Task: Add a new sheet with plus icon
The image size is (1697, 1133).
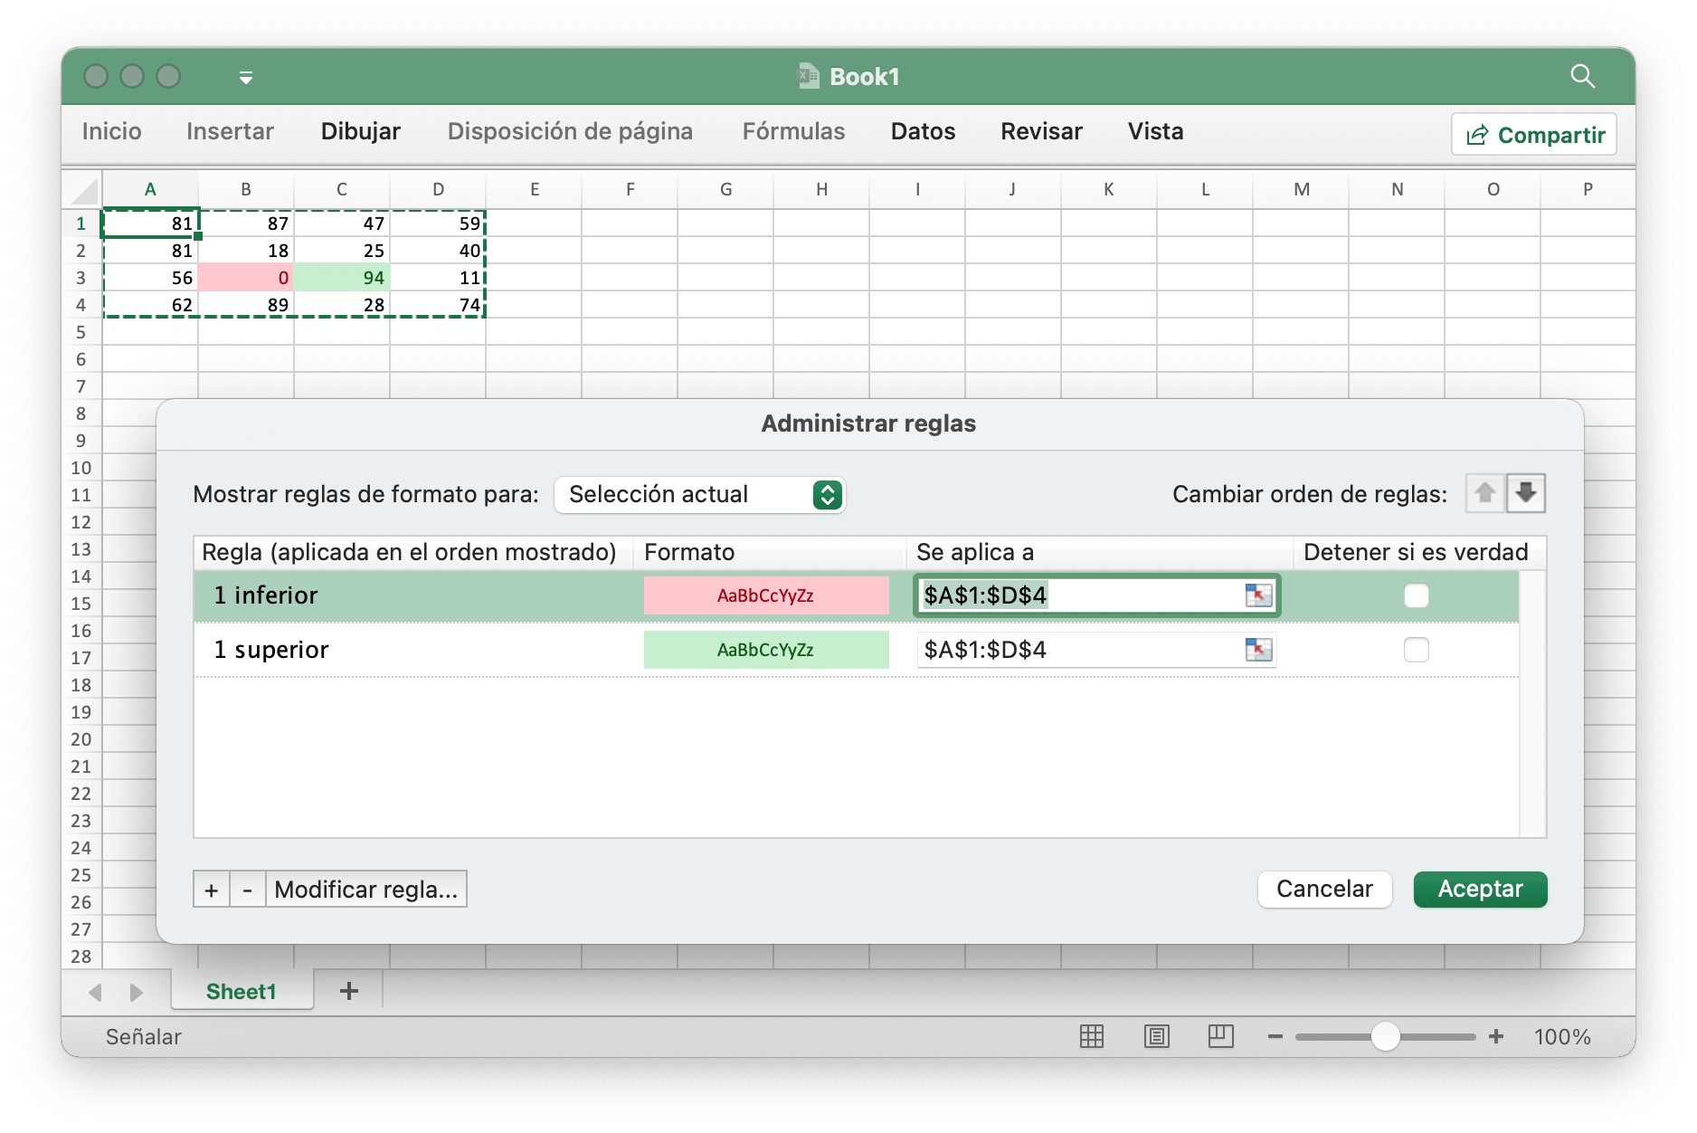Action: [x=349, y=991]
